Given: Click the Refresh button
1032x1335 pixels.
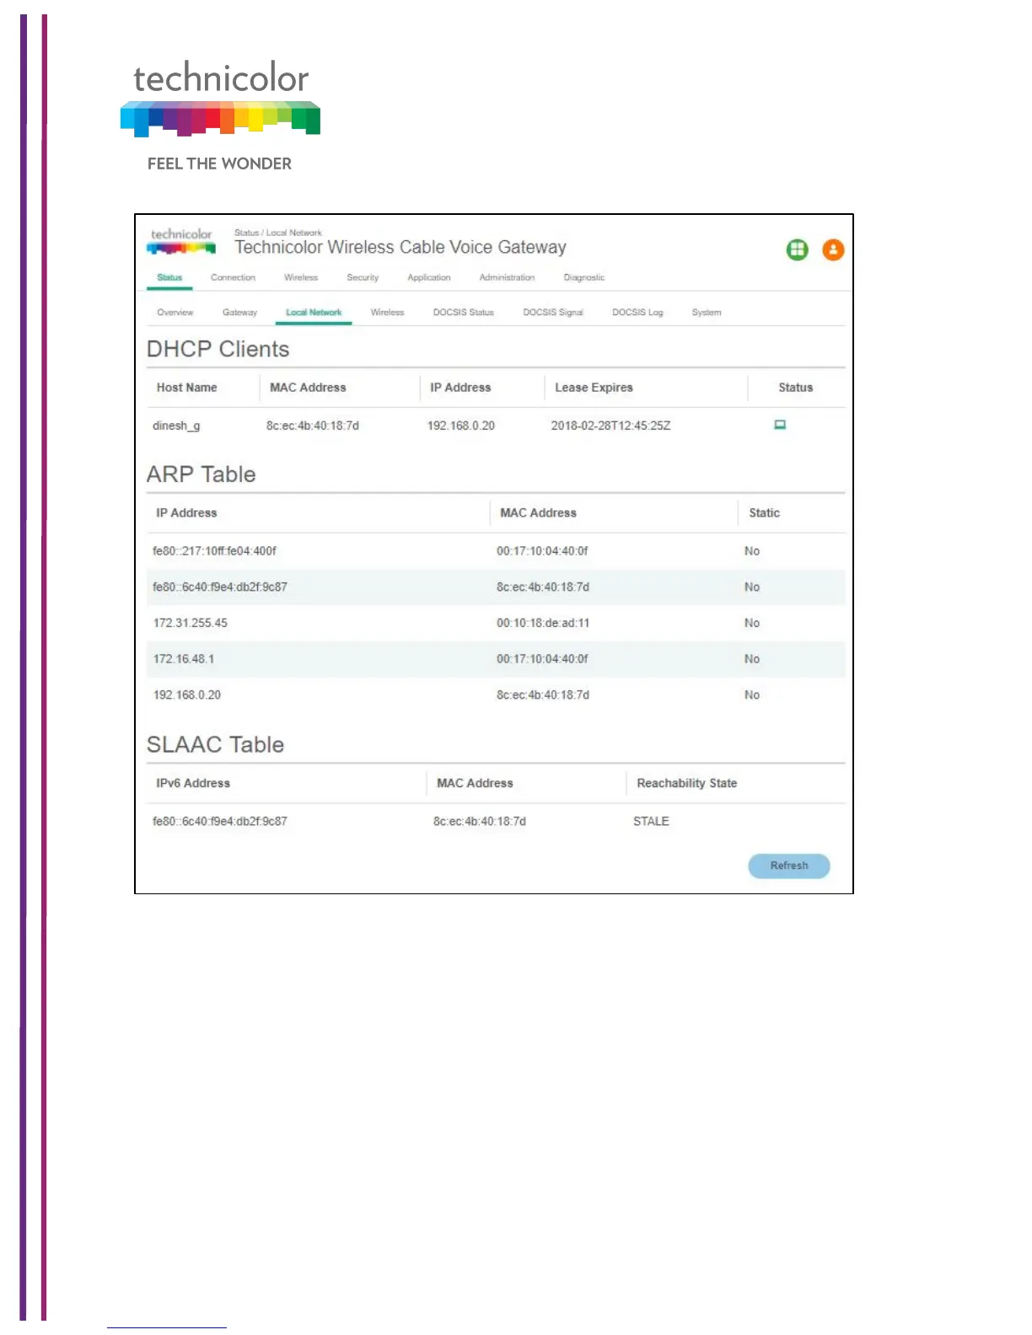Looking at the screenshot, I should click(789, 866).
